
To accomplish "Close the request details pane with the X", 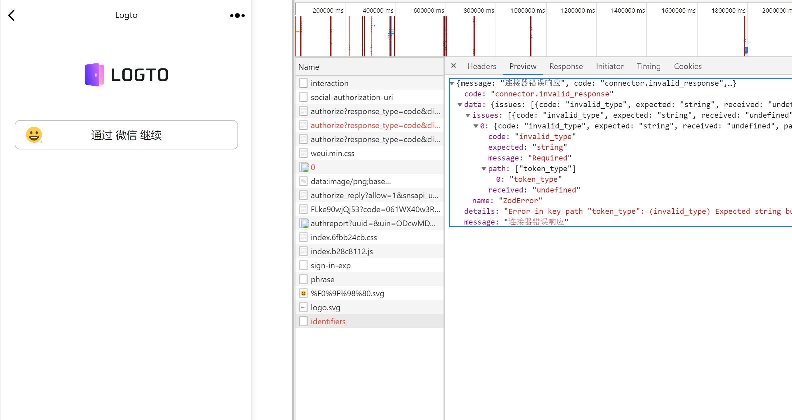I will click(x=453, y=65).
